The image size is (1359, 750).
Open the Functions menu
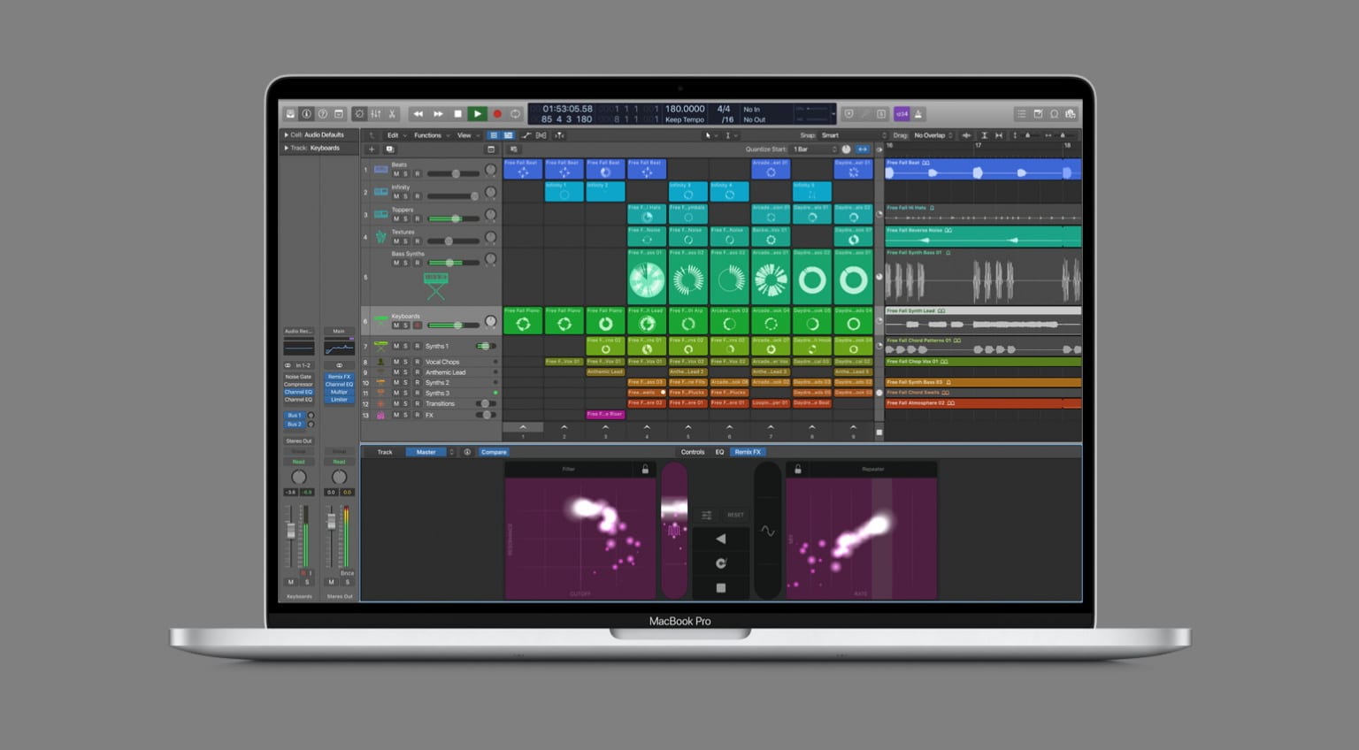[x=428, y=135]
